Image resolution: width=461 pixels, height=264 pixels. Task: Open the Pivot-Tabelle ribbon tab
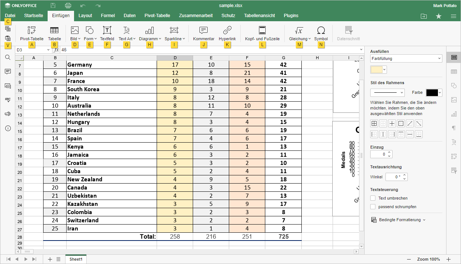click(x=157, y=16)
